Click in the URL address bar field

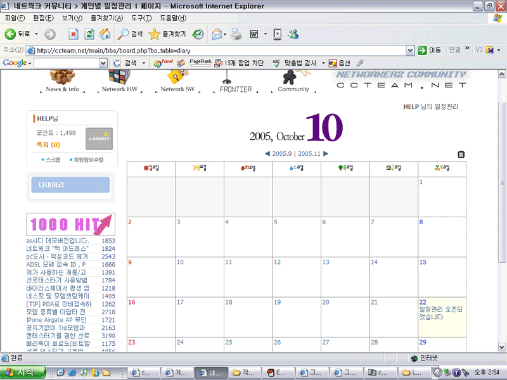[x=216, y=51]
